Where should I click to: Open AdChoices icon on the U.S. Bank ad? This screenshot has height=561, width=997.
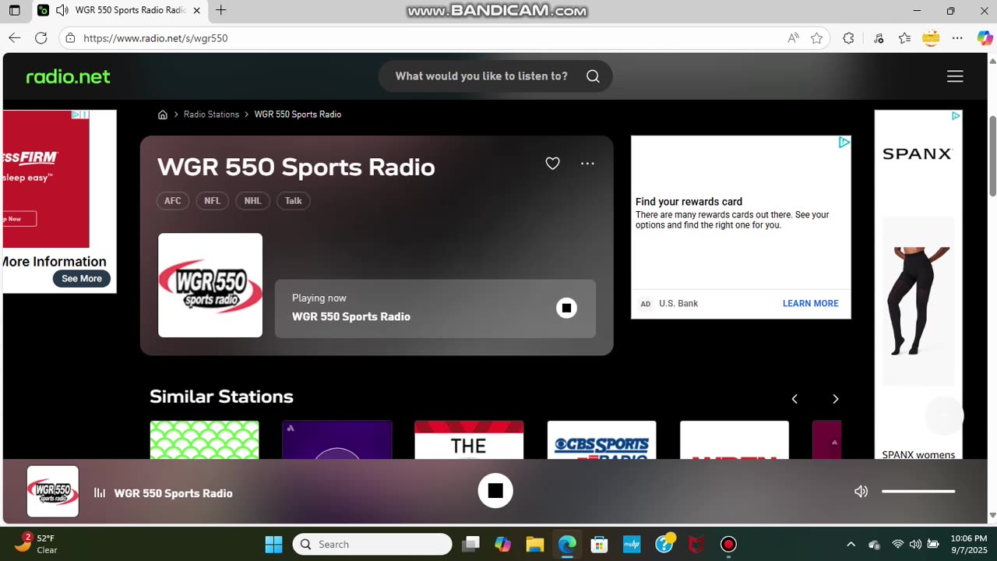point(844,143)
